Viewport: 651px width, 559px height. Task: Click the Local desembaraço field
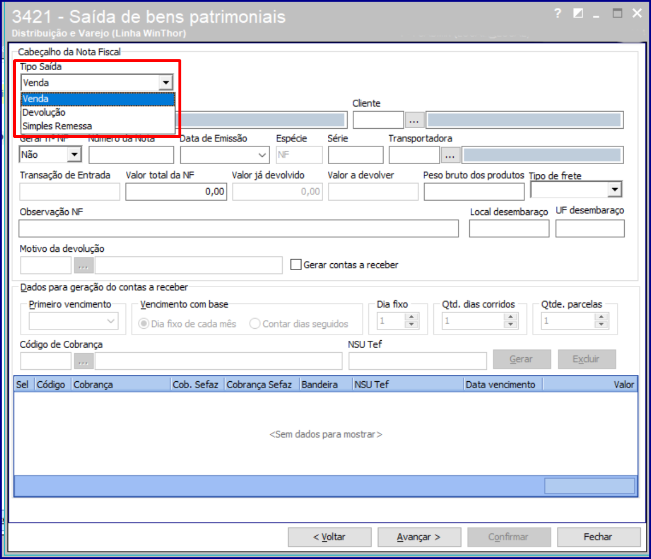point(509,229)
